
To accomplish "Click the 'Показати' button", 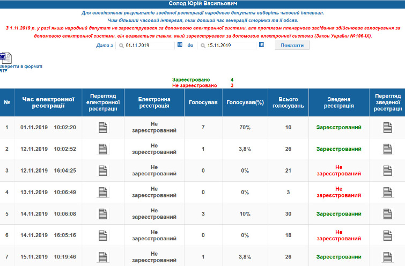I will pos(292,46).
